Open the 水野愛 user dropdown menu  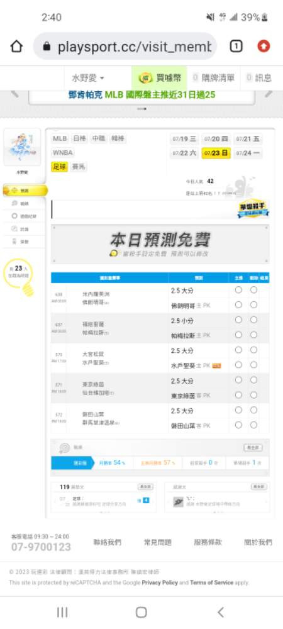click(x=88, y=78)
